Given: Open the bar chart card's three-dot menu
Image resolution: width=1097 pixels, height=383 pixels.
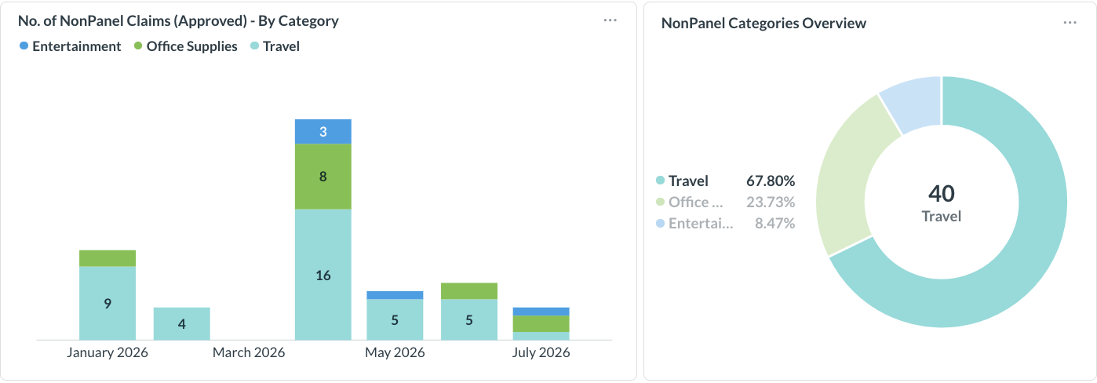Looking at the screenshot, I should tap(610, 20).
